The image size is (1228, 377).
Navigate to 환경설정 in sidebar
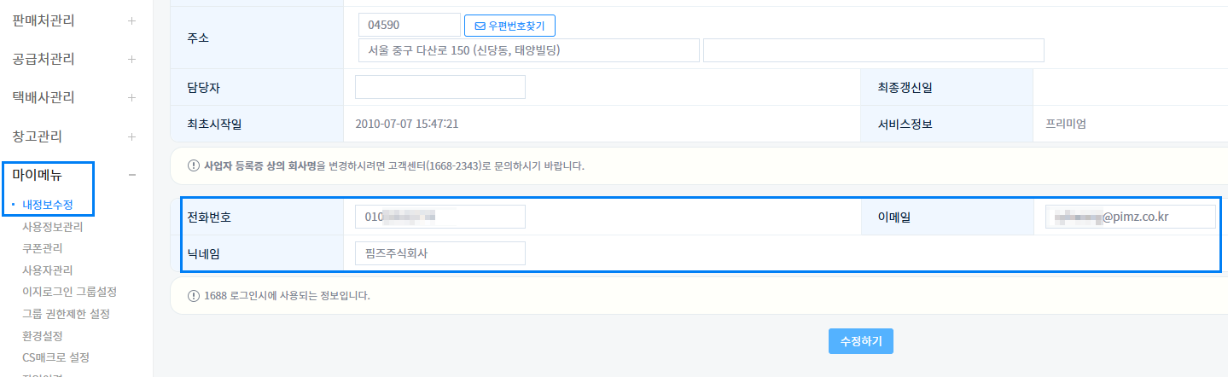(x=42, y=336)
